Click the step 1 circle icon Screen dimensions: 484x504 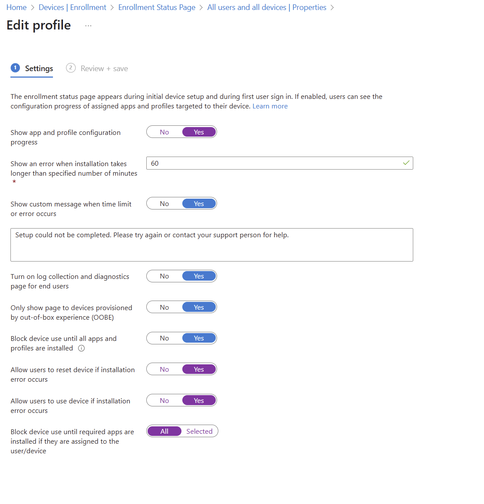pyautogui.click(x=15, y=68)
